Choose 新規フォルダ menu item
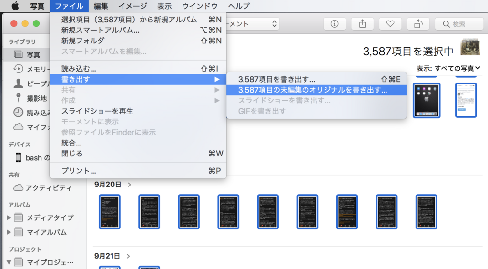The height and width of the screenshot is (269, 488). [138, 41]
